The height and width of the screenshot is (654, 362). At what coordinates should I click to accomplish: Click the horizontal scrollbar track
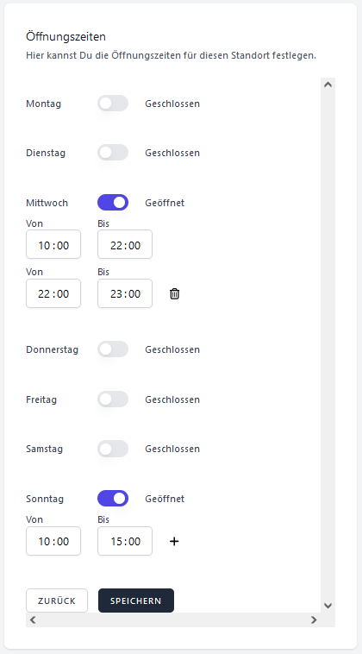tap(173, 619)
